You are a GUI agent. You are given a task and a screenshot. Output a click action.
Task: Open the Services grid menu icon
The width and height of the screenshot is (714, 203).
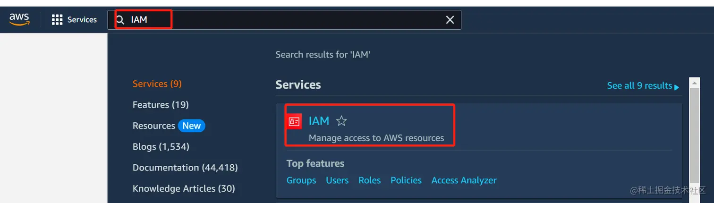(x=57, y=20)
